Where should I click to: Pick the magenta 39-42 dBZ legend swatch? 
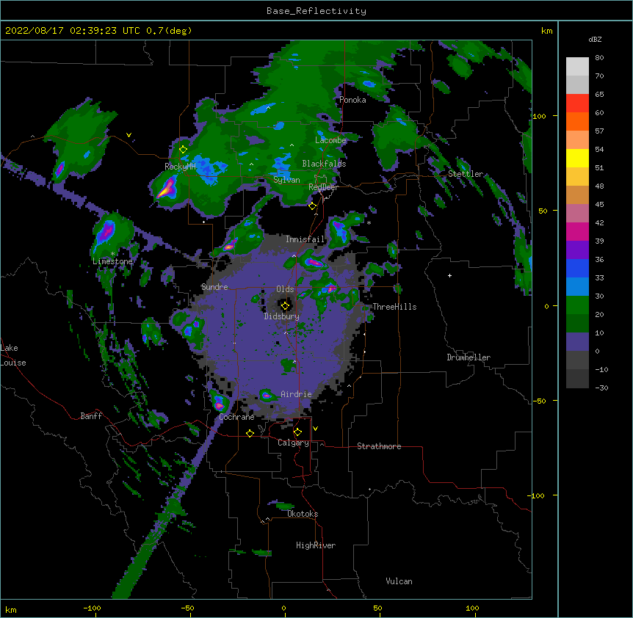point(577,231)
